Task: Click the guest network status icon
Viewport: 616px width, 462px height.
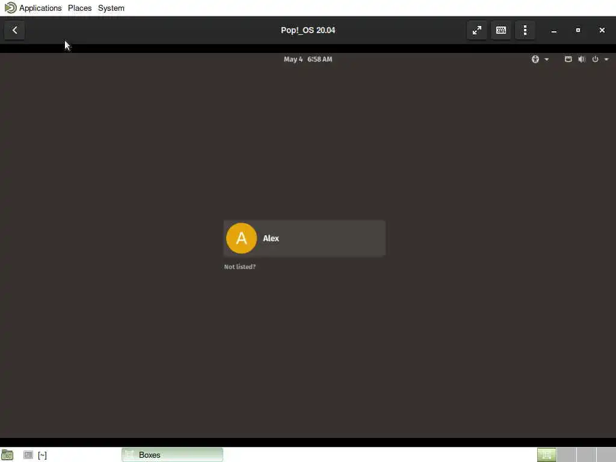Action: (568, 59)
